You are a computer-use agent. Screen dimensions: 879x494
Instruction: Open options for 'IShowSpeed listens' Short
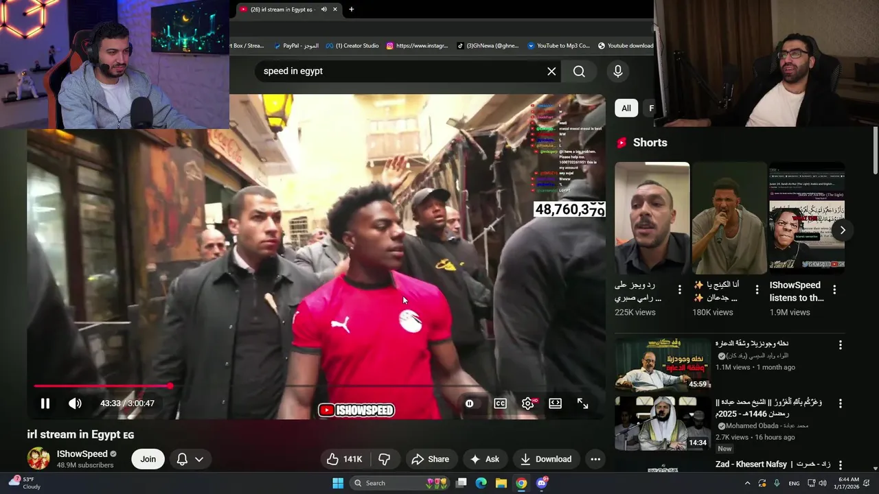834,290
